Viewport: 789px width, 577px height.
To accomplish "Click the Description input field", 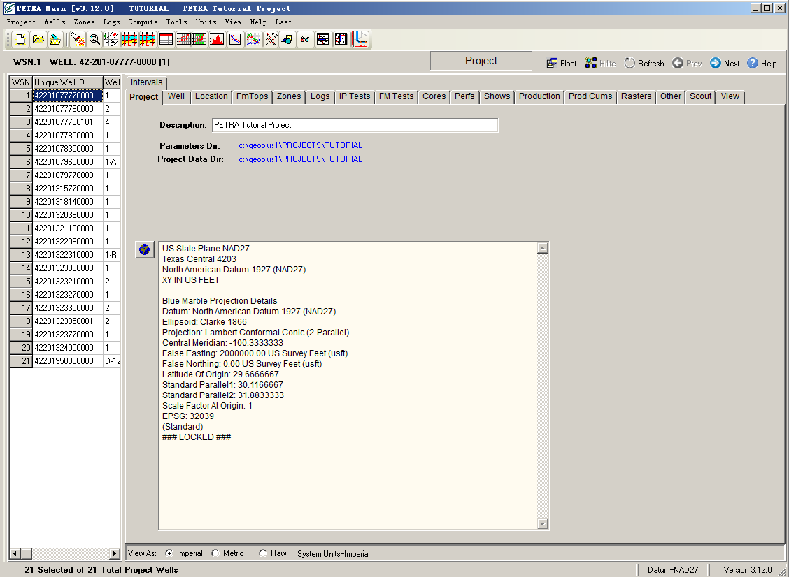I will (x=355, y=125).
